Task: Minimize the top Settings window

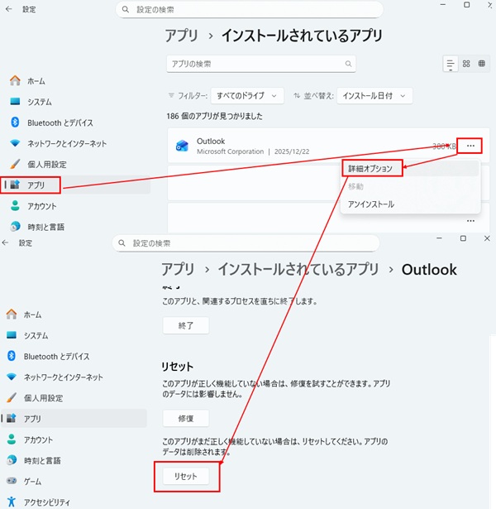Action: (x=443, y=4)
